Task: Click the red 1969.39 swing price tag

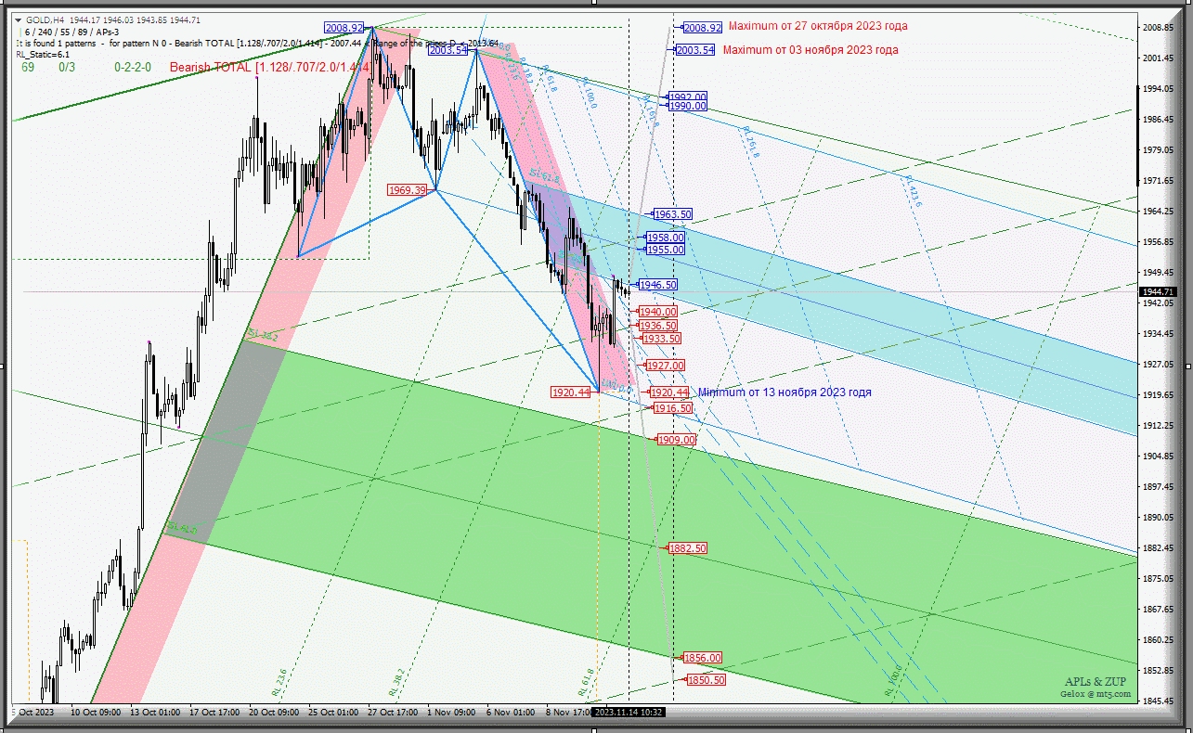Action: [x=408, y=190]
